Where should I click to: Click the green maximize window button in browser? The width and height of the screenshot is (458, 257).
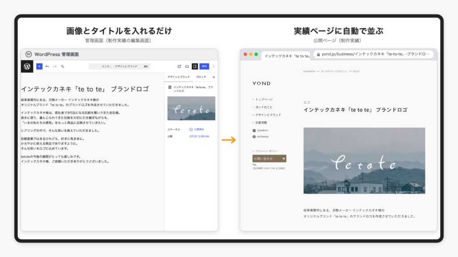tap(256, 54)
